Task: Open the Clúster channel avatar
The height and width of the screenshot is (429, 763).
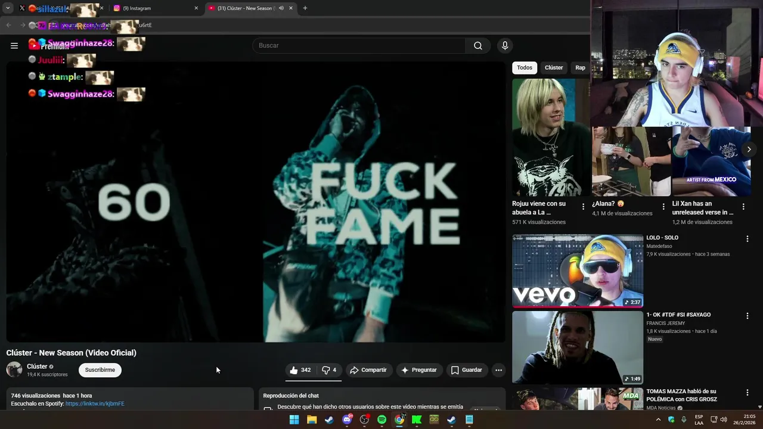Action: click(x=14, y=369)
